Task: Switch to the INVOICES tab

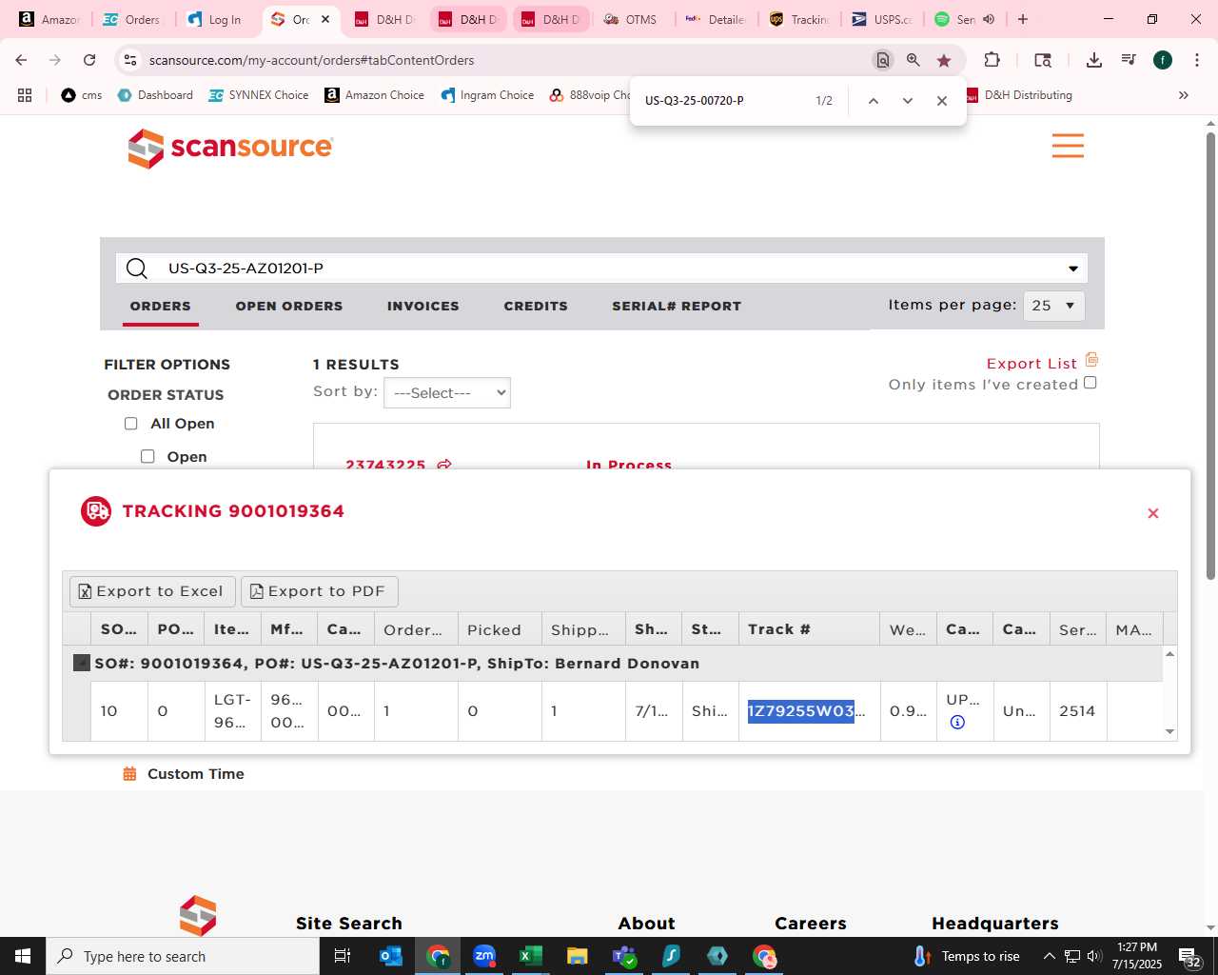Action: point(423,306)
